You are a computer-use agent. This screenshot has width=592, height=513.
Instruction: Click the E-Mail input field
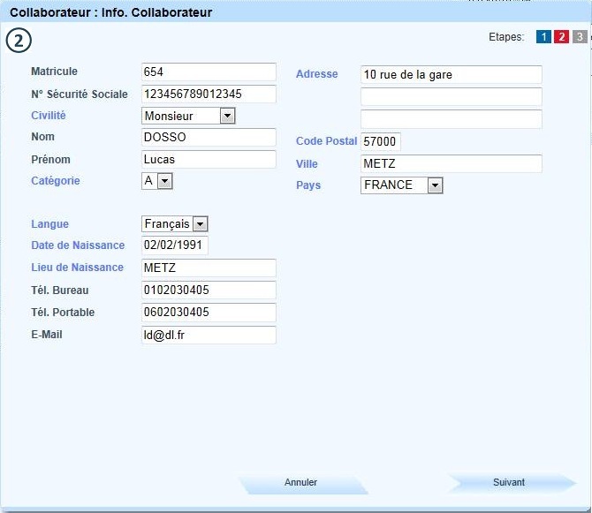pos(209,336)
